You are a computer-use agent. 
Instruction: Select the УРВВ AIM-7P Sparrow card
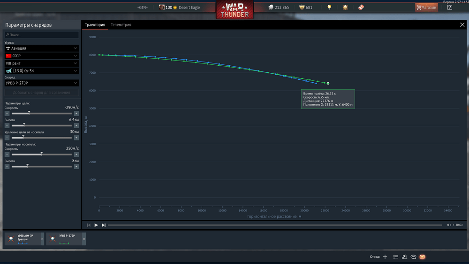[23, 239]
